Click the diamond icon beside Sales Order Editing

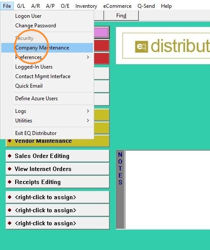point(10,156)
